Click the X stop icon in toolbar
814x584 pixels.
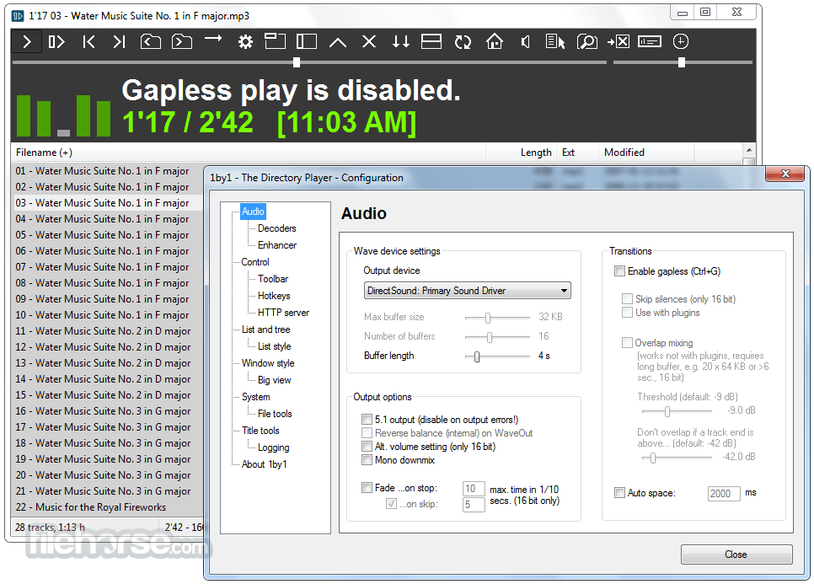coord(369,41)
